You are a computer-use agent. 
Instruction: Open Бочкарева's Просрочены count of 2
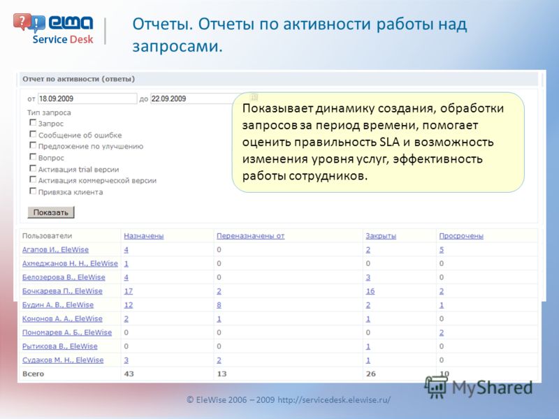tap(442, 291)
